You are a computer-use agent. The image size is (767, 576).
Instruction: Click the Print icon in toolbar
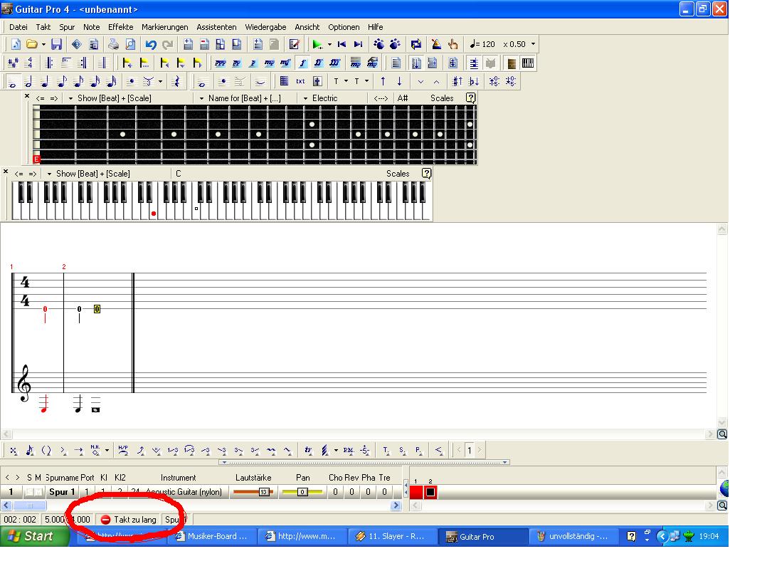pyautogui.click(x=114, y=44)
